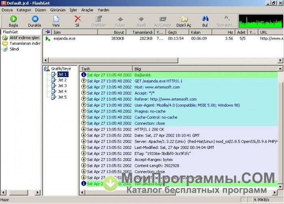Open Özellikler properties toolbar icon

(x=99, y=21)
